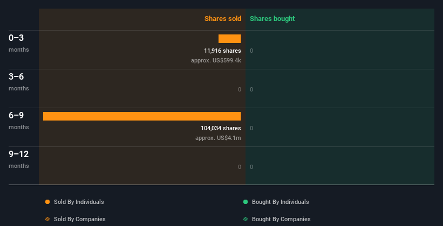443x226 pixels.
Task: Click the Bought By Individuals legend text
Action: (x=280, y=202)
